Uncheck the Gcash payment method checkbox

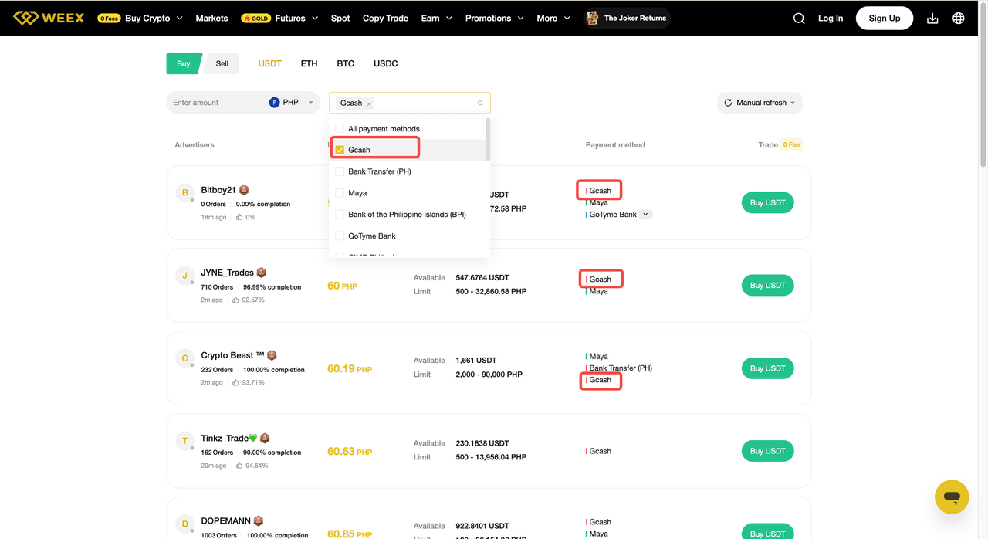coord(340,150)
